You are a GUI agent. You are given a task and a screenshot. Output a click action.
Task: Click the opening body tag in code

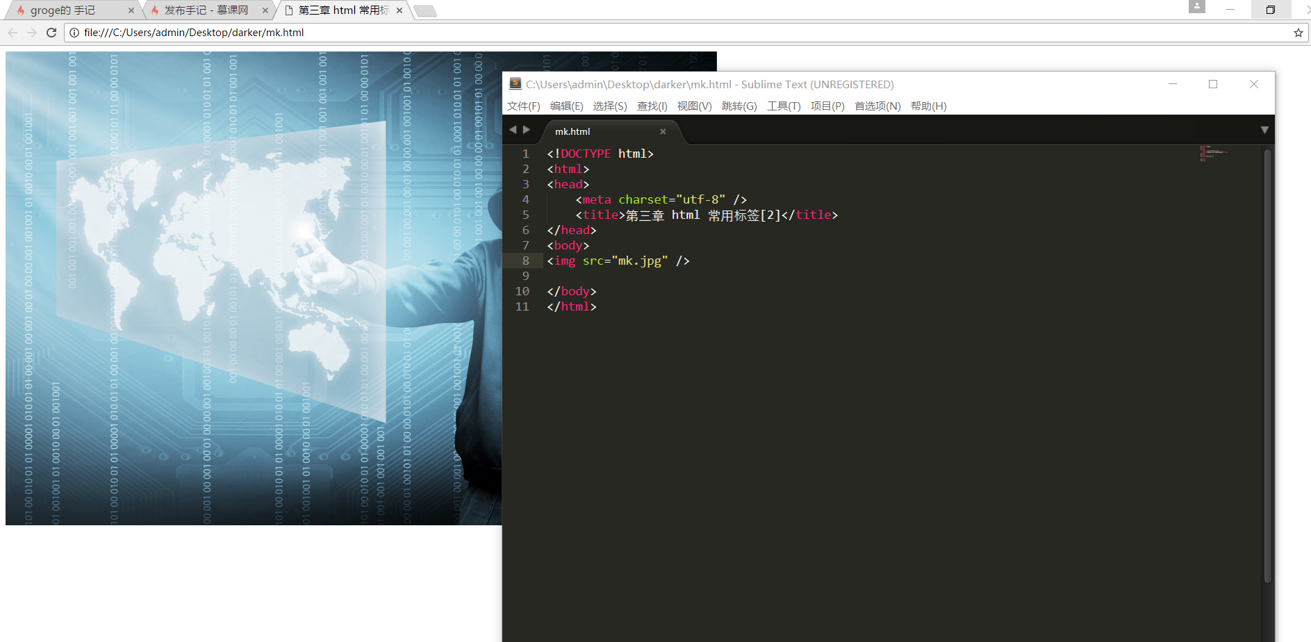568,246
